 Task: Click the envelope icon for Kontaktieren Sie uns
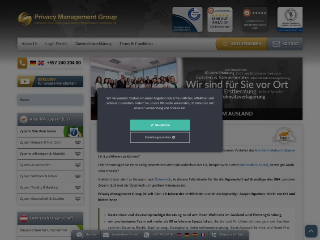[x=106, y=235]
